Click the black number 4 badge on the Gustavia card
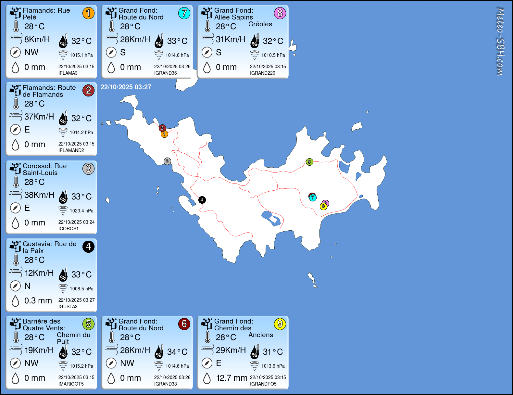 [x=88, y=247]
